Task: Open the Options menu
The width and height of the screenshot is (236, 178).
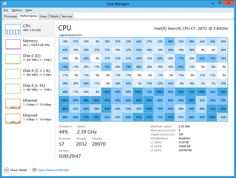Action: pyautogui.click(x=17, y=10)
